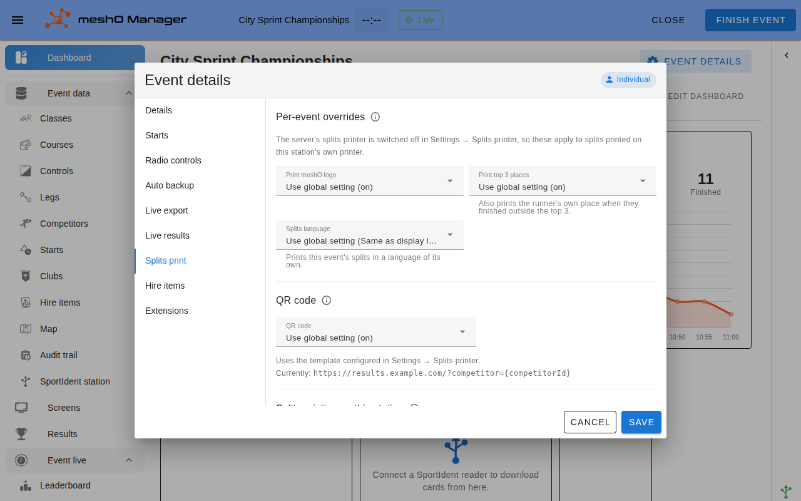Click the Event details dialog title
The height and width of the screenshot is (501, 801).
(x=188, y=80)
